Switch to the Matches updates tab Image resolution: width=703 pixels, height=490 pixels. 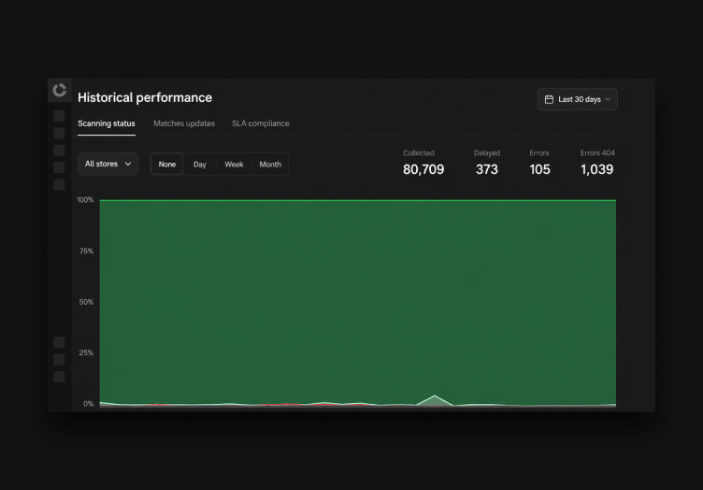184,123
